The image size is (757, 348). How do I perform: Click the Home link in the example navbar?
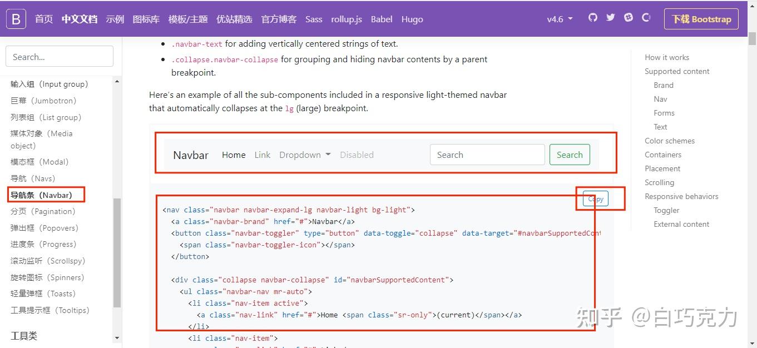(233, 155)
